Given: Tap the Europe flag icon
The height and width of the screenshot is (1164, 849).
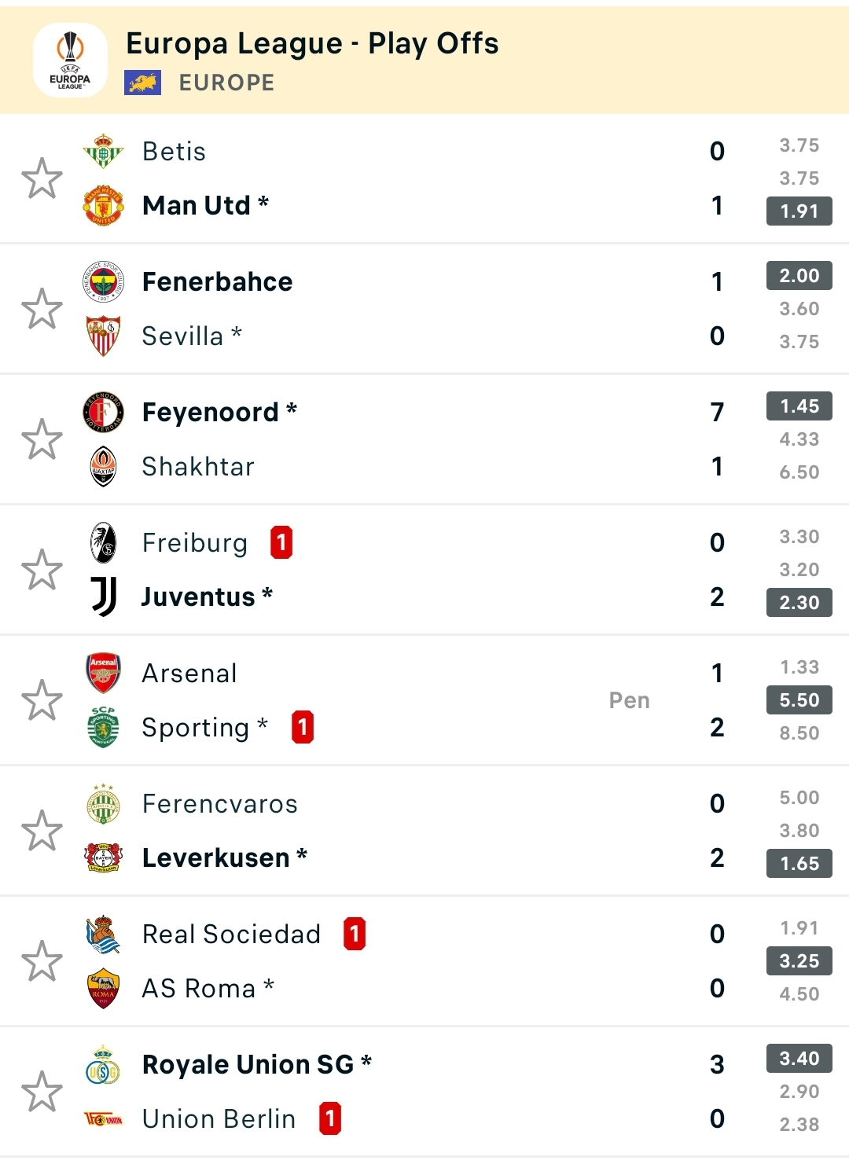Looking at the screenshot, I should pos(142,83).
